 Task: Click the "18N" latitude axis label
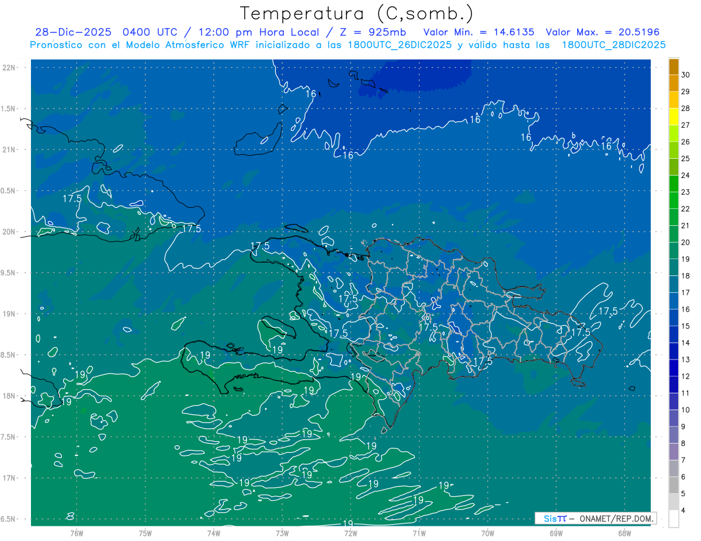10,396
